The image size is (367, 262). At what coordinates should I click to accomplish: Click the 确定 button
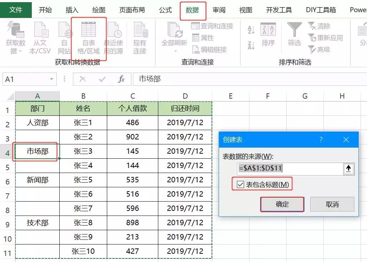[282, 203]
